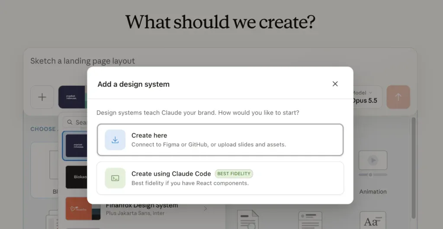This screenshot has height=229, width=443.
Task: Click the BEST FIDELITY badge
Action: pos(234,173)
